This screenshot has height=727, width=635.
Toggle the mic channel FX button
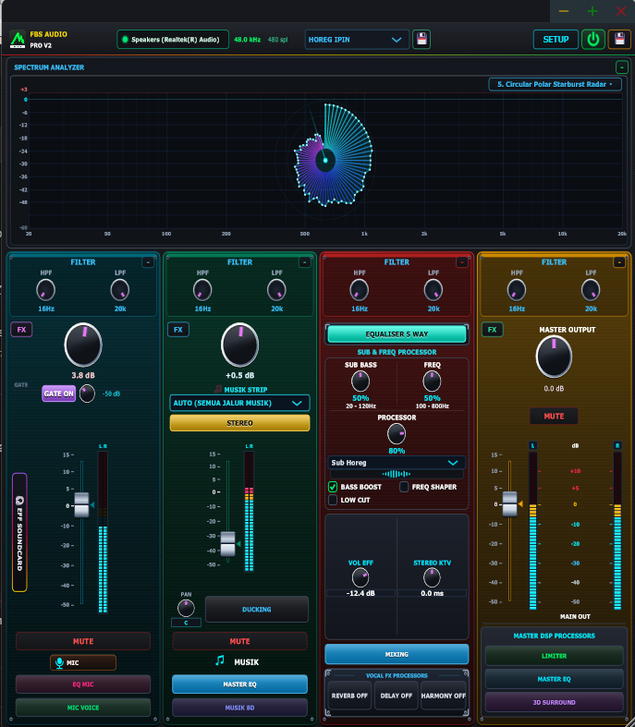point(21,330)
